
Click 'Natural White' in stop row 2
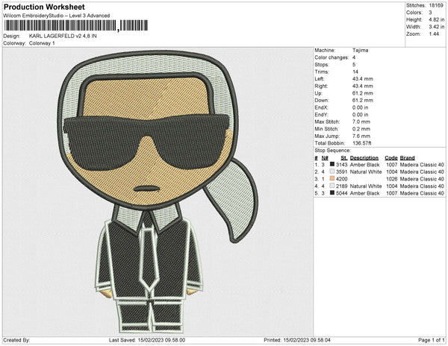[366, 172]
